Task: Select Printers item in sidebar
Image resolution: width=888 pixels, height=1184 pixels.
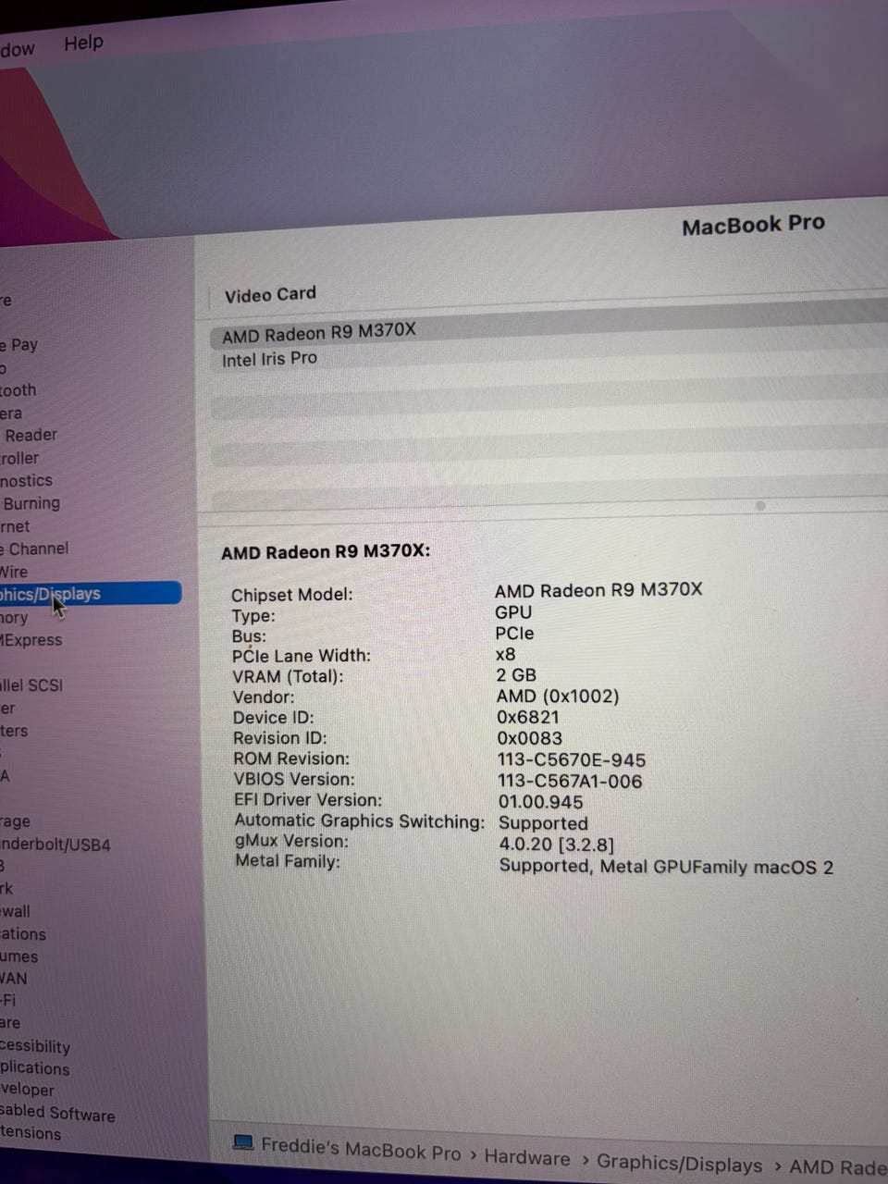Action: coord(14,731)
